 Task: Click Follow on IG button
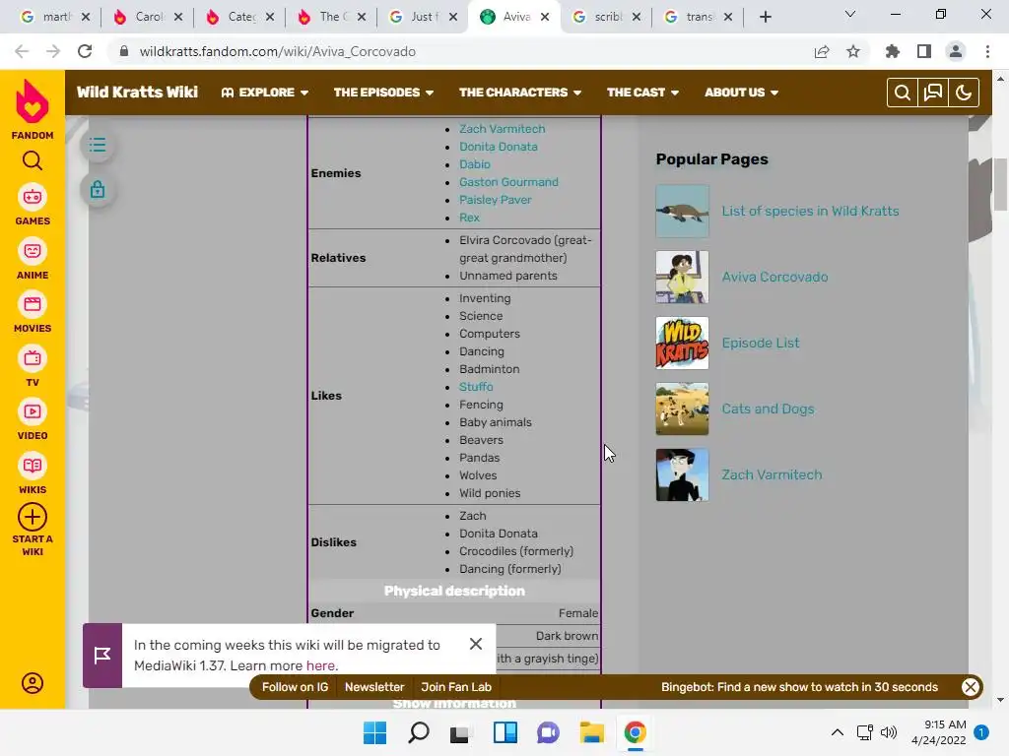coord(295,687)
